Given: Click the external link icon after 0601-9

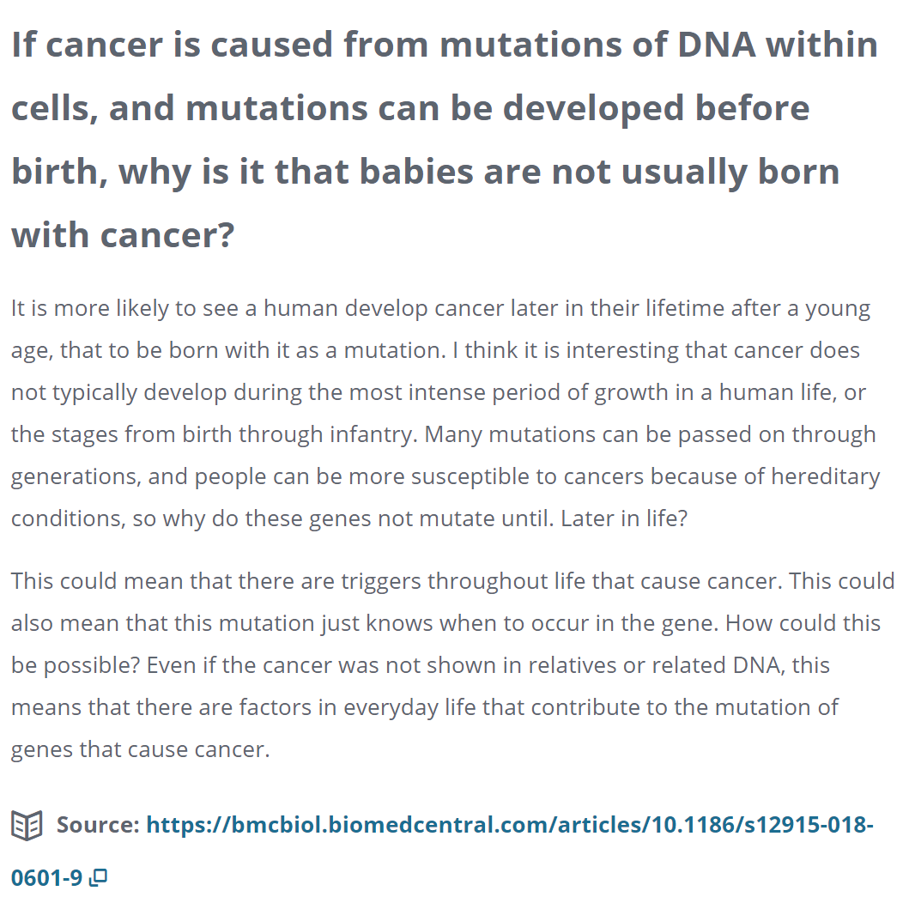Looking at the screenshot, I should click(98, 877).
